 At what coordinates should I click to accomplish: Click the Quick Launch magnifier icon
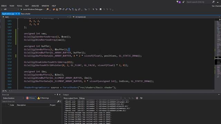coord(213,2)
